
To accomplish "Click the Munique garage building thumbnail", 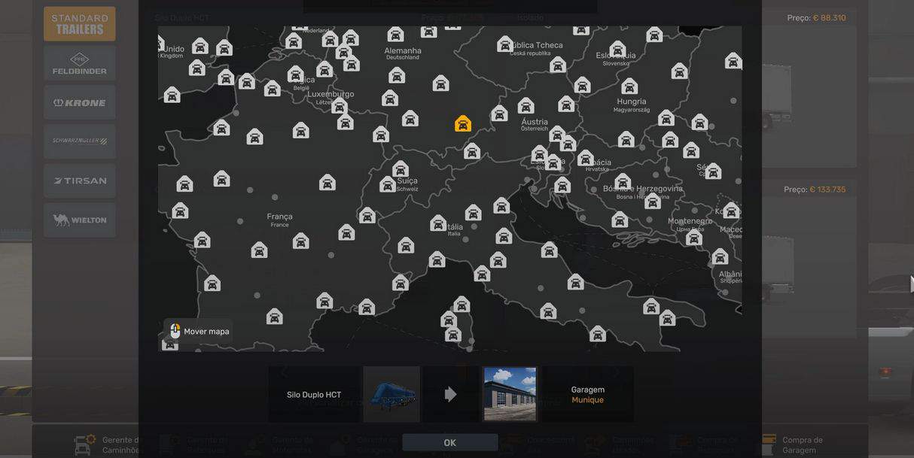I will 510,394.
